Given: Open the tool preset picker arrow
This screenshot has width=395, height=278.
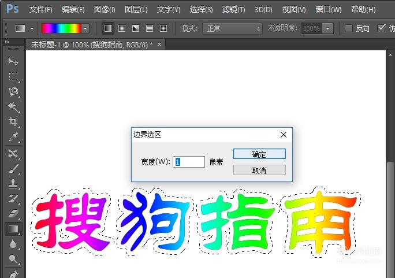Looking at the screenshot, I should 32,28.
